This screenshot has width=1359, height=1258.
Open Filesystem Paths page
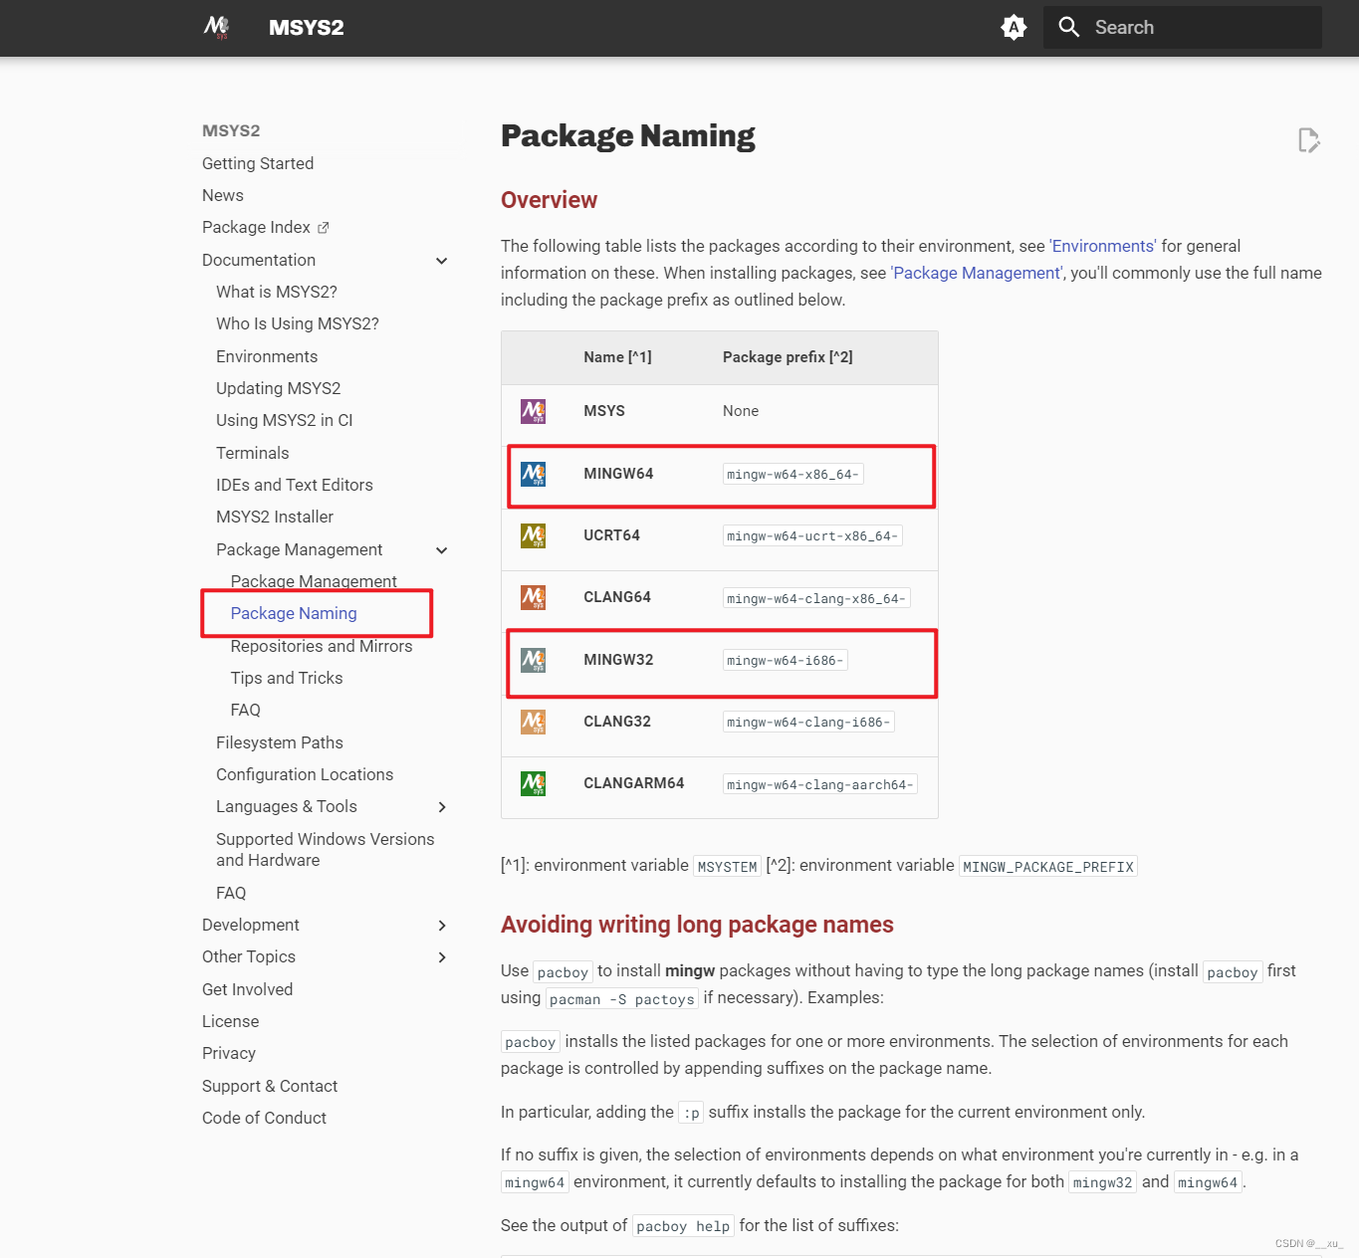(280, 742)
